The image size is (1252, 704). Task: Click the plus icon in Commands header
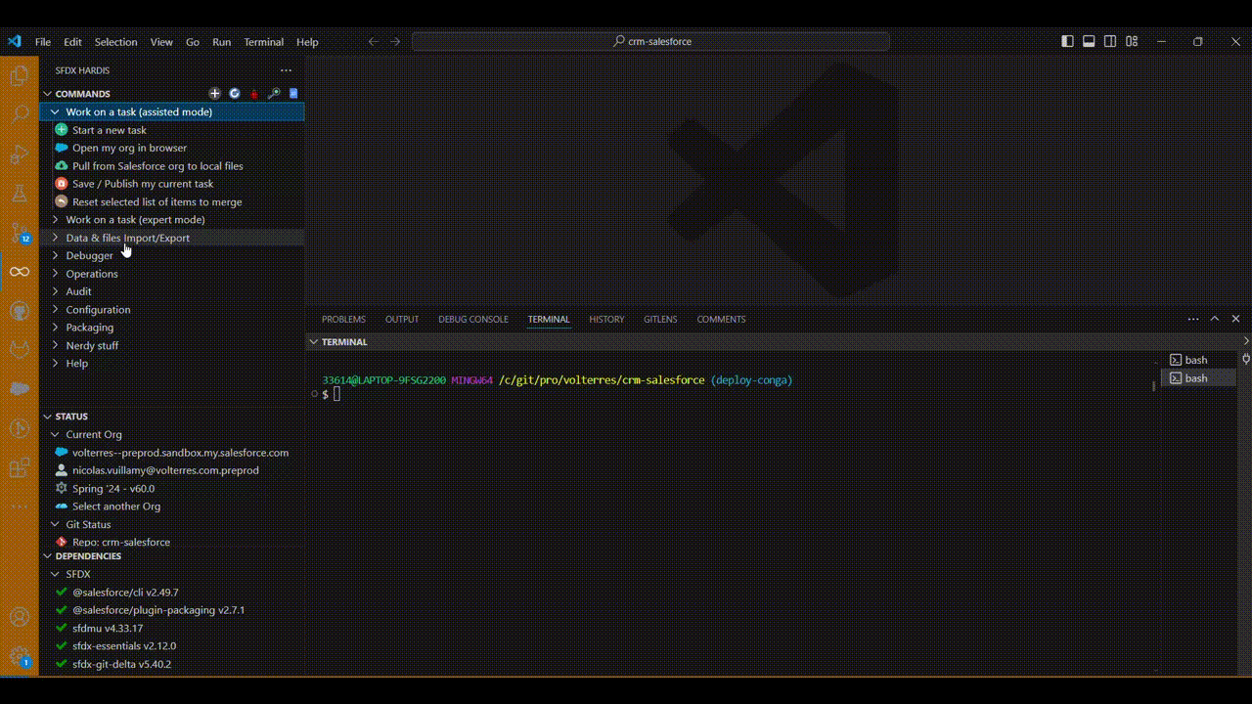click(x=215, y=94)
